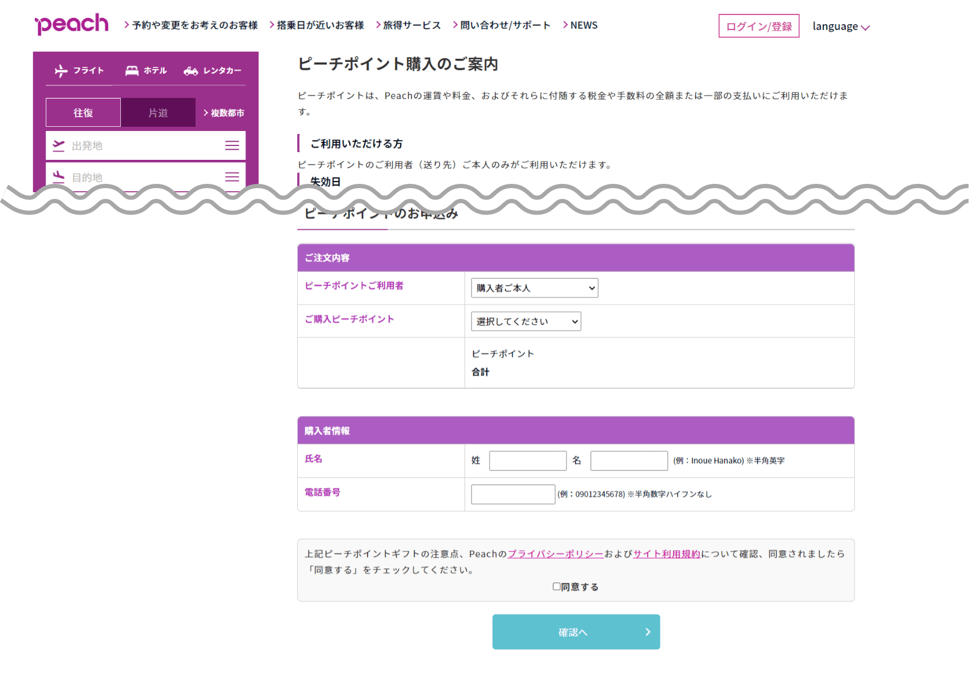The image size is (969, 673).
Task: Click the 名 first name input
Action: point(629,461)
